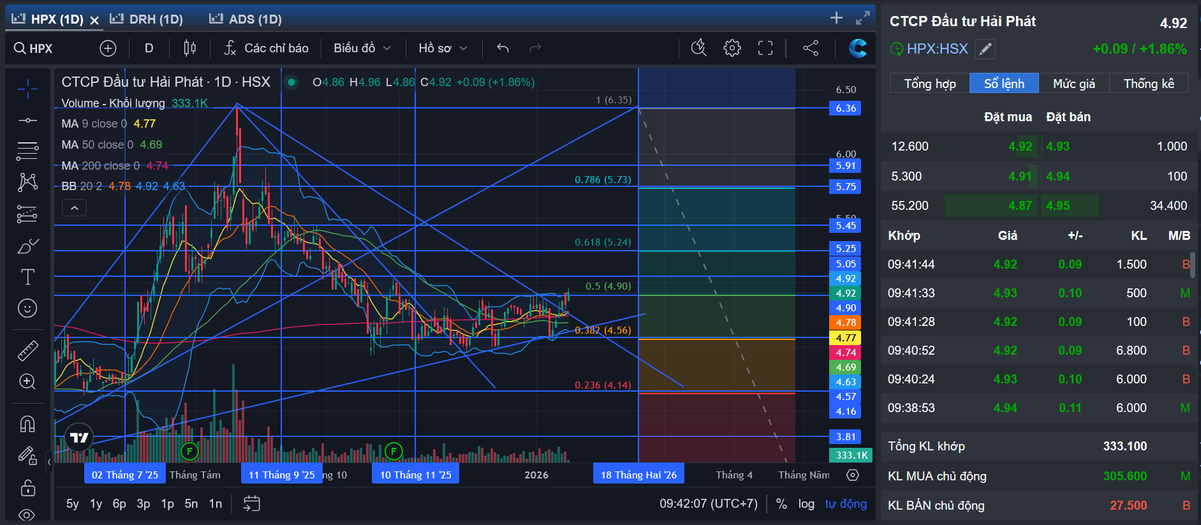Select the chart pattern drawing tool
Screen dimensions: 1201x525
click(x=27, y=182)
